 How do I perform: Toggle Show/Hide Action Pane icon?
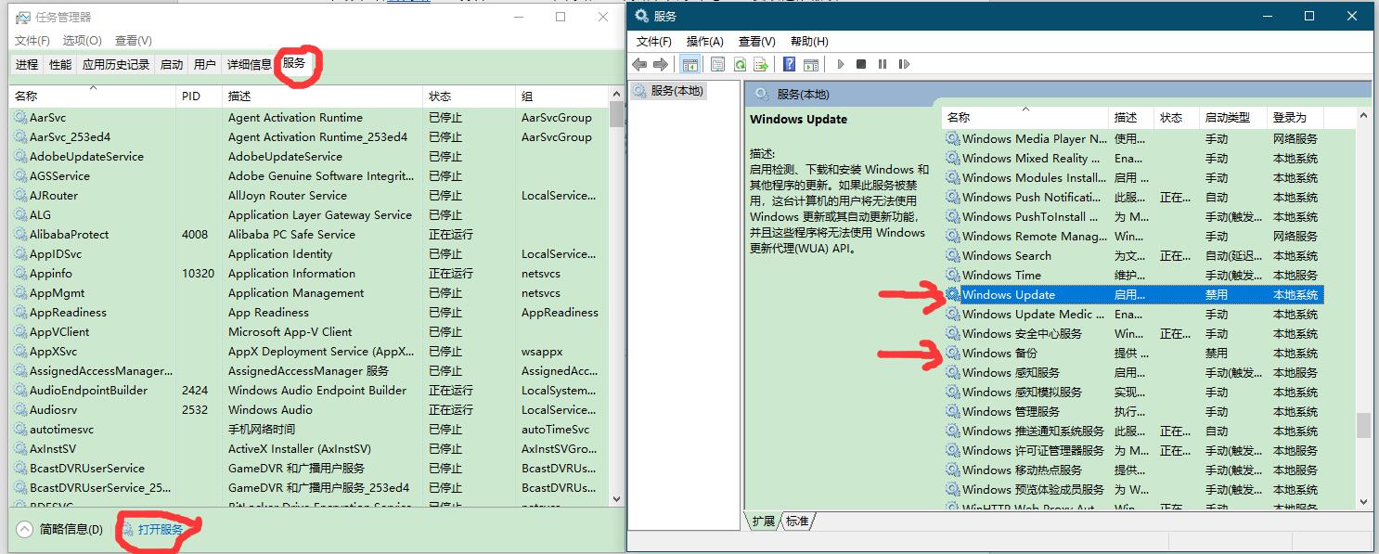click(811, 64)
